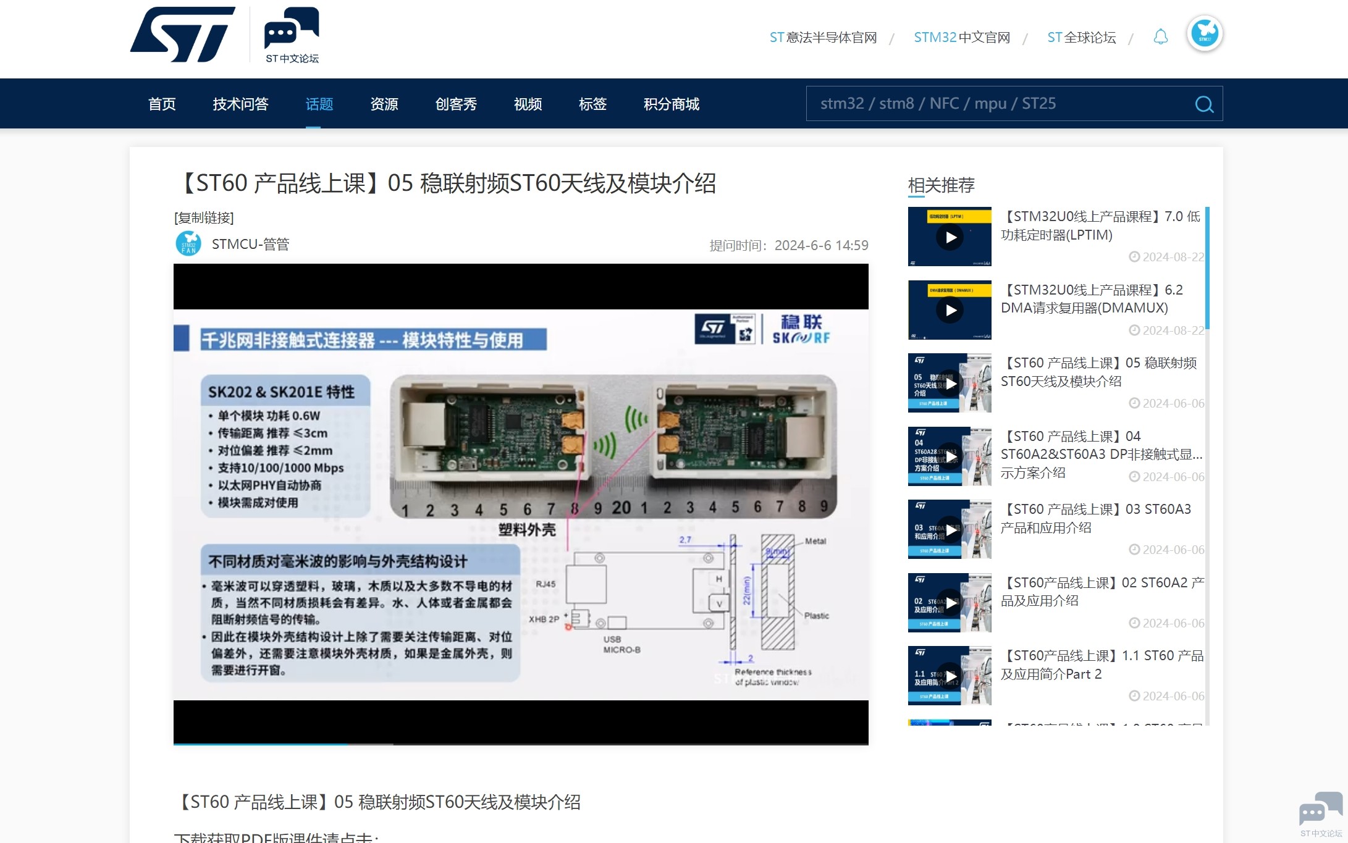Open 【ST60 产品线上课】03 ST60A3 title

click(x=1096, y=518)
